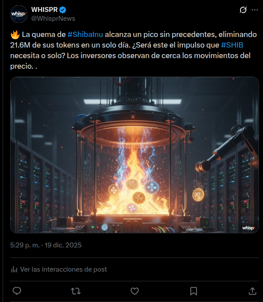Repost this tweet with the arrows icon
This screenshot has height=302, width=263.
pos(76,291)
